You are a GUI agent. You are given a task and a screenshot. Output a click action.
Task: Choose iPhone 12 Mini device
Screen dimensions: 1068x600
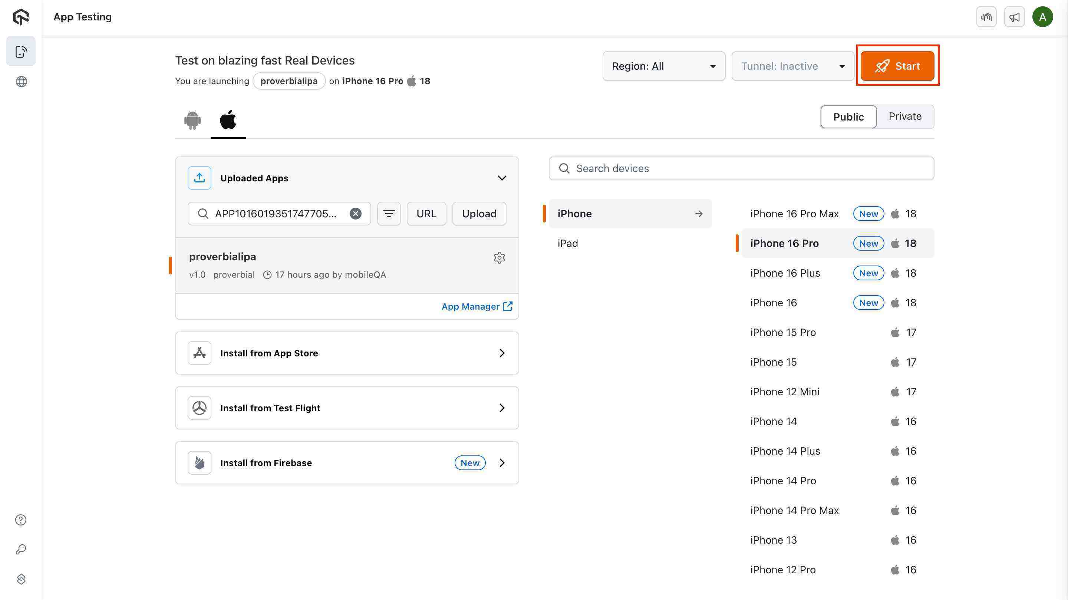tap(837, 392)
